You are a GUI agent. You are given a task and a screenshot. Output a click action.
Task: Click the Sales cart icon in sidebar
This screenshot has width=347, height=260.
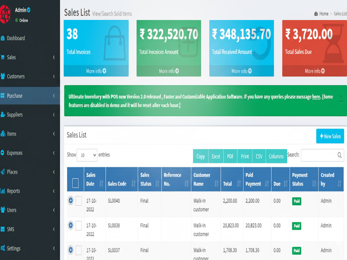click(x=3, y=57)
